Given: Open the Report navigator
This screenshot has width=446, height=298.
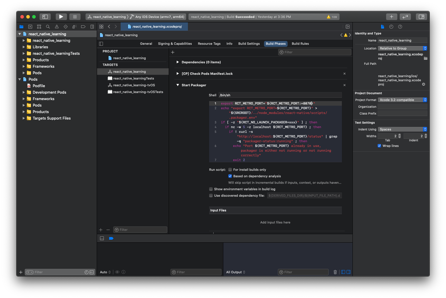Looking at the screenshot, I should (x=92, y=27).
